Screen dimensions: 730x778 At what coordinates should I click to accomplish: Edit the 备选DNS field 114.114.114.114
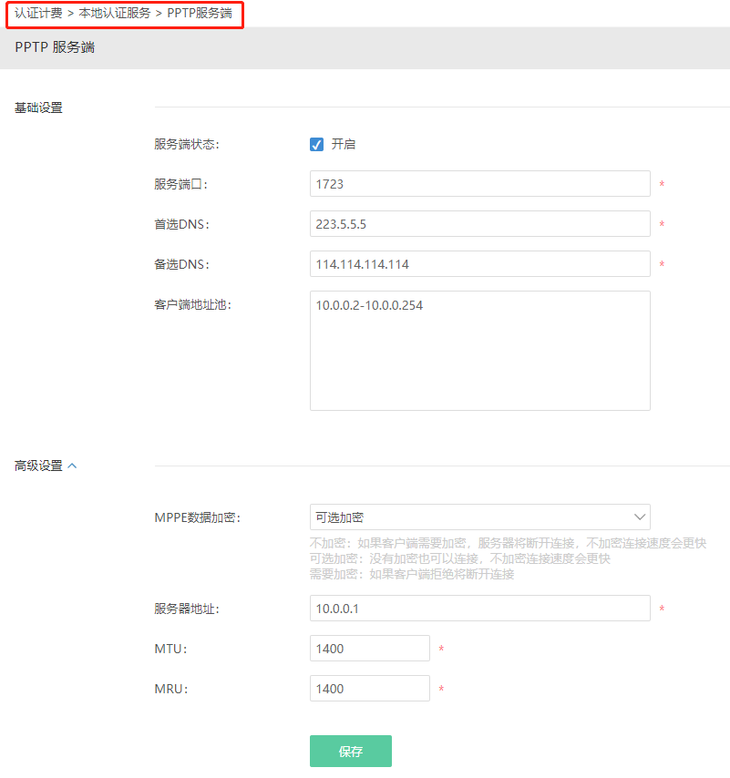pyautogui.click(x=479, y=264)
